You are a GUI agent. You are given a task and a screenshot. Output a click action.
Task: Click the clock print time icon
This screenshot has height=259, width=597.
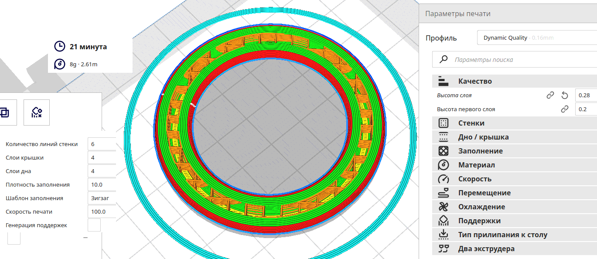tap(59, 46)
